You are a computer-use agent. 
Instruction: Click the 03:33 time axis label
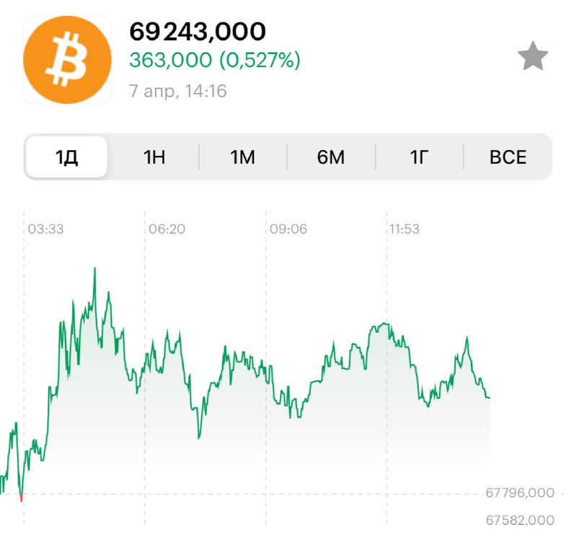point(45,229)
